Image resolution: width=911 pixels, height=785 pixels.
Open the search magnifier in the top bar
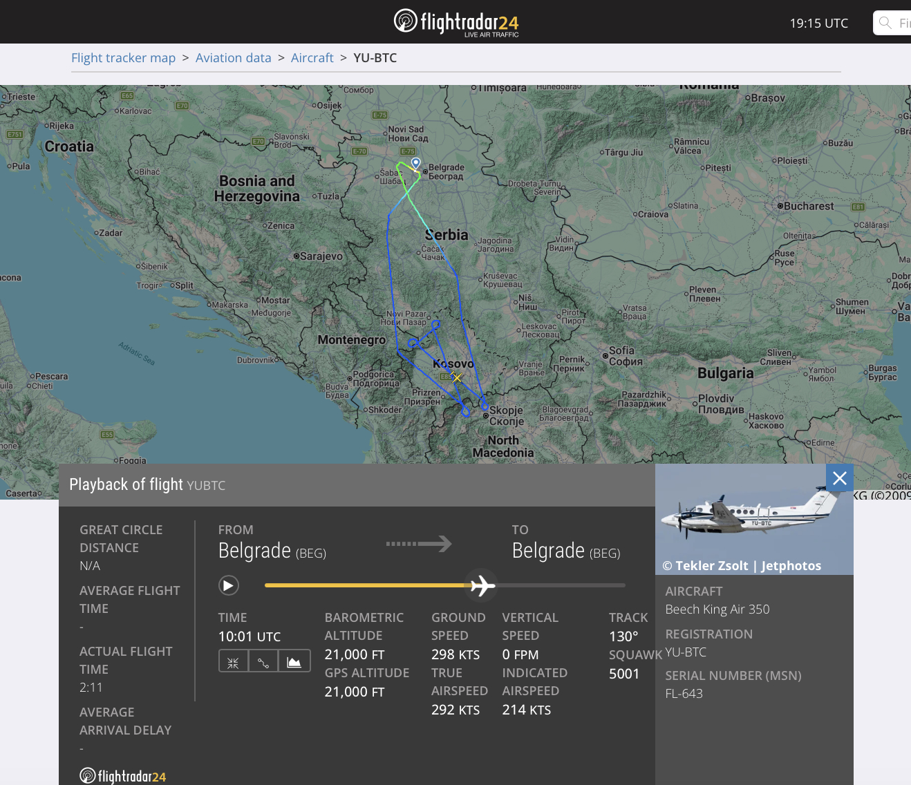885,22
